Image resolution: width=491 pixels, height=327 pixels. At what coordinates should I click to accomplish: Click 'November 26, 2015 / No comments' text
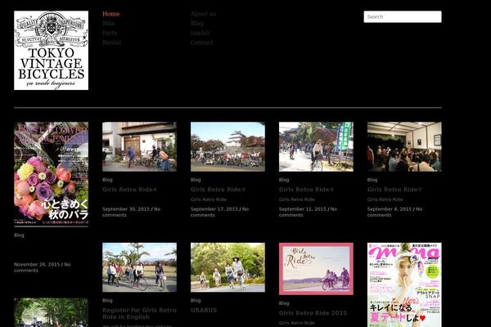(43, 267)
